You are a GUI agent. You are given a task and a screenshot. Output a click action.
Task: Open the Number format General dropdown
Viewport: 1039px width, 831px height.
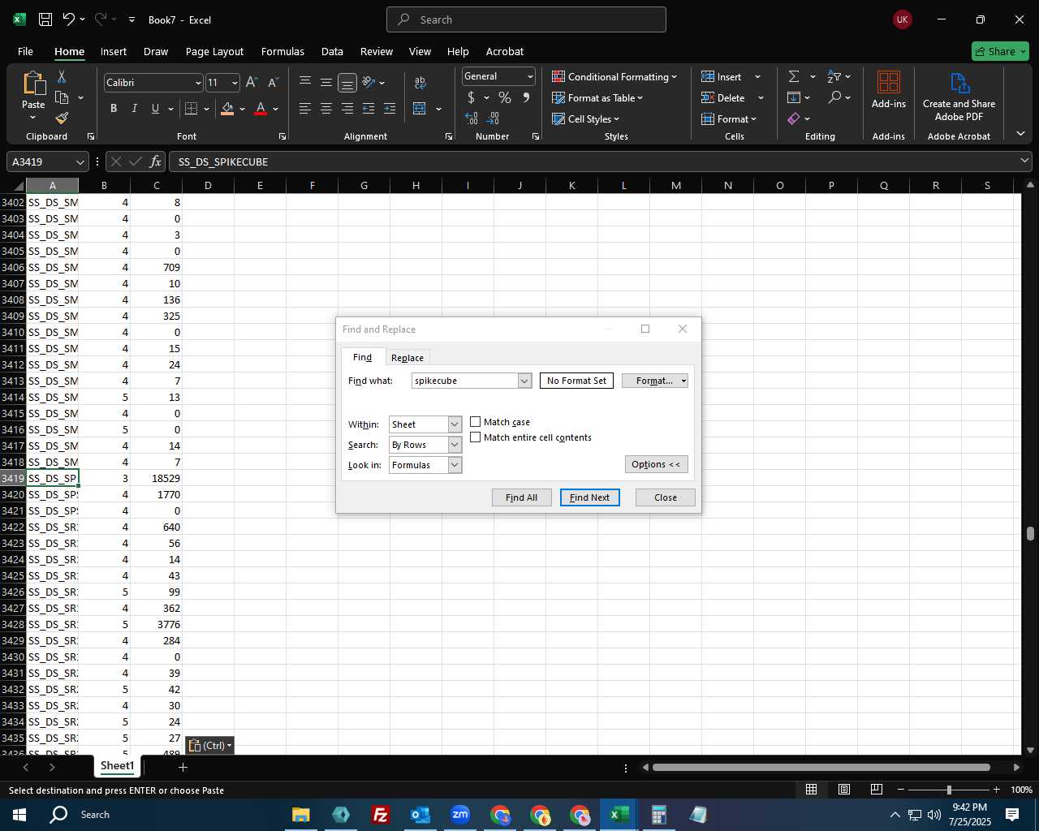coord(530,76)
